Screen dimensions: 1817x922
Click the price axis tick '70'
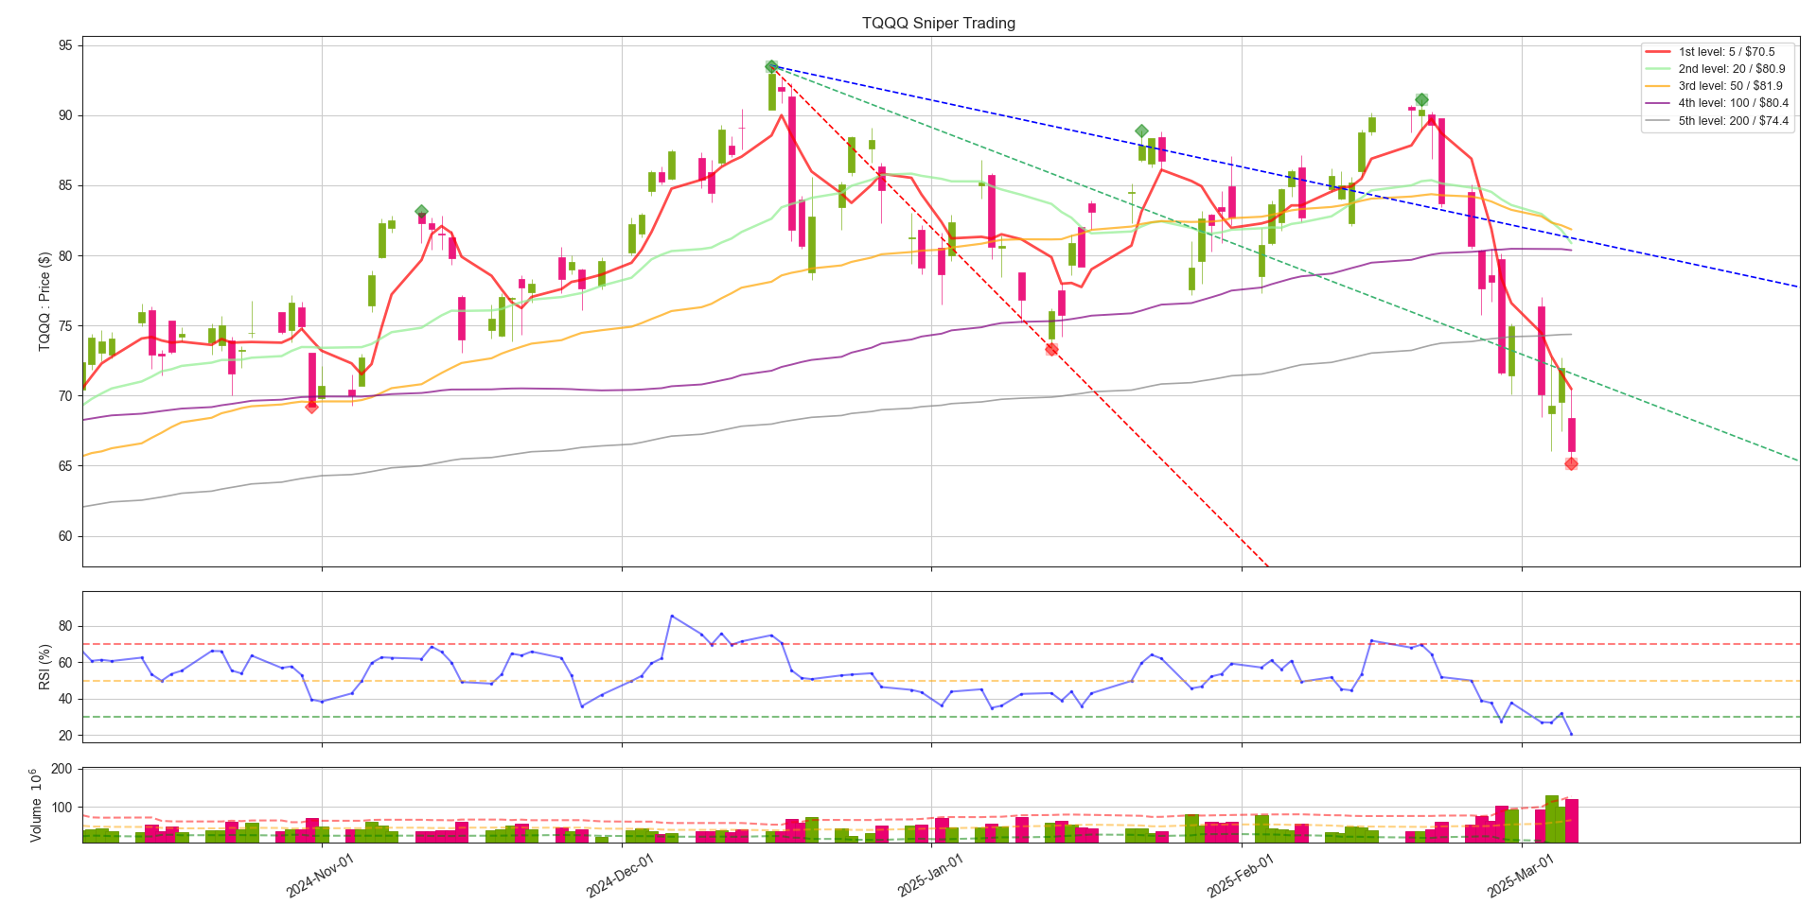pyautogui.click(x=65, y=396)
